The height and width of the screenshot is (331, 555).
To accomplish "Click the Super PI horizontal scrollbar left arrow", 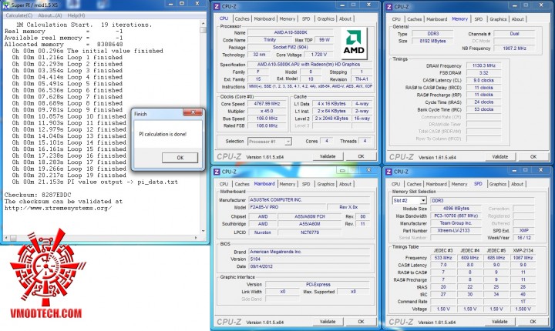I will point(6,238).
